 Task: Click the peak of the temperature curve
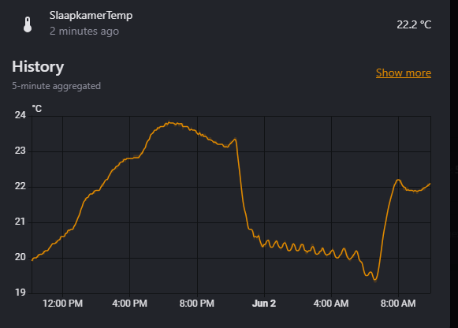[x=169, y=123]
